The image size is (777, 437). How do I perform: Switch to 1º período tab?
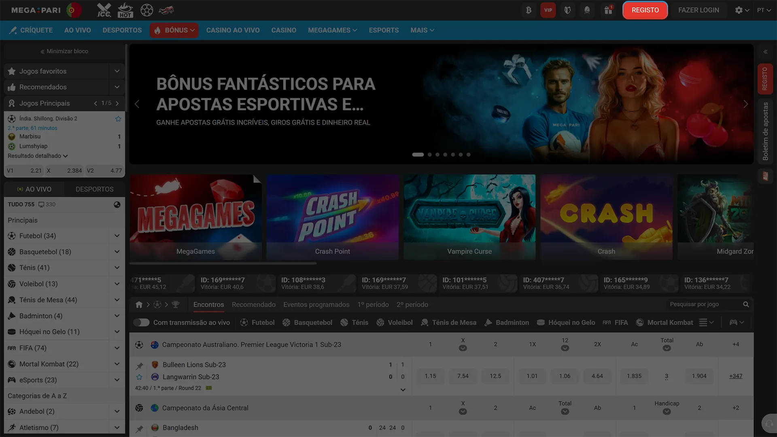pos(373,305)
